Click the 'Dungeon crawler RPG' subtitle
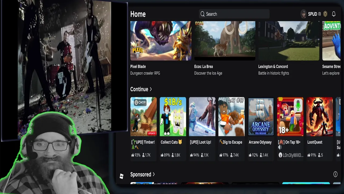The height and width of the screenshot is (194, 344). 145,73
